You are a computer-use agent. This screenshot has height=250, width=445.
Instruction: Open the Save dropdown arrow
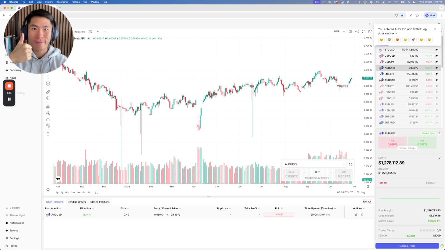[344, 31]
